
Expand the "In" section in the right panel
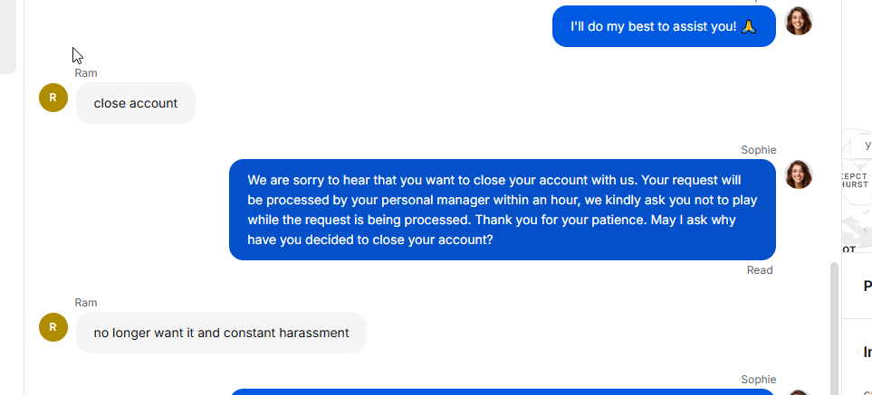(867, 353)
